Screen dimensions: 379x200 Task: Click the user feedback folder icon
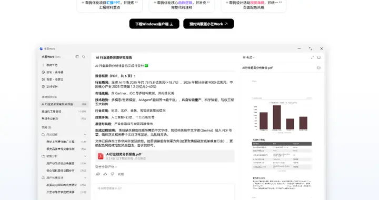pos(43,178)
